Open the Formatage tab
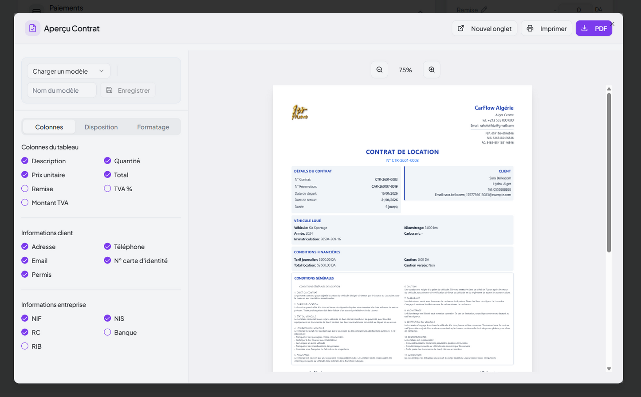641x397 pixels. (x=153, y=127)
